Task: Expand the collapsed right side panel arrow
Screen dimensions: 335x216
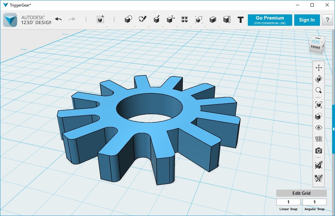Action: (333, 129)
